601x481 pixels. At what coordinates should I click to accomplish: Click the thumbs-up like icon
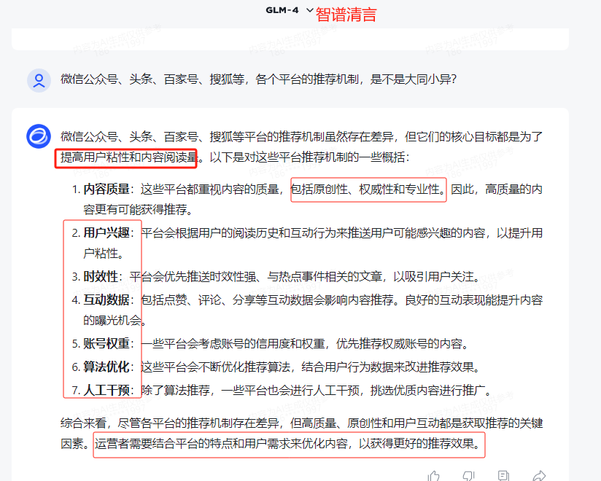[x=434, y=476]
